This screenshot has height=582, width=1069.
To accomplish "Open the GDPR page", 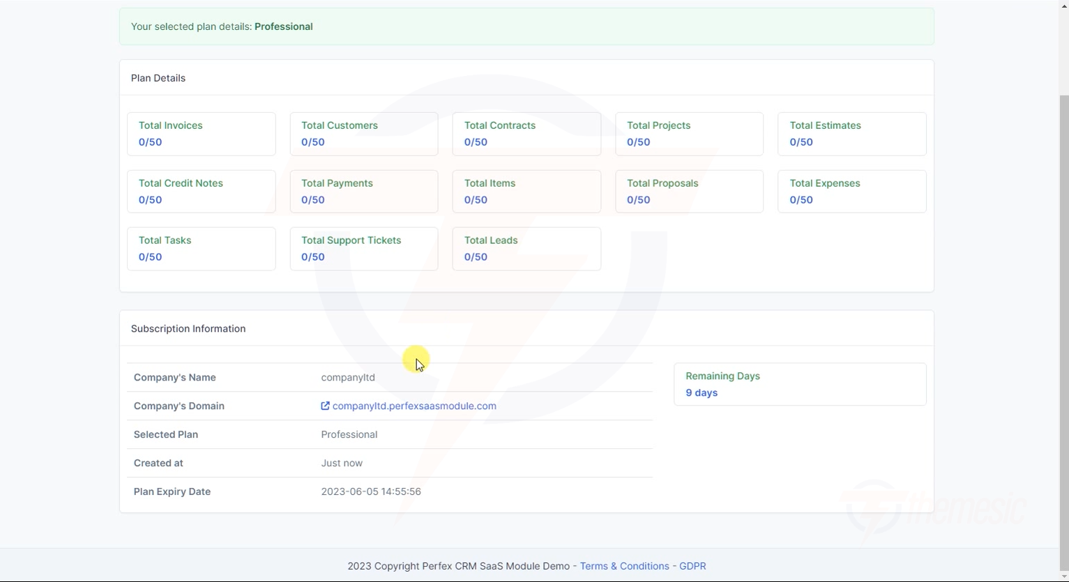I will tap(692, 566).
